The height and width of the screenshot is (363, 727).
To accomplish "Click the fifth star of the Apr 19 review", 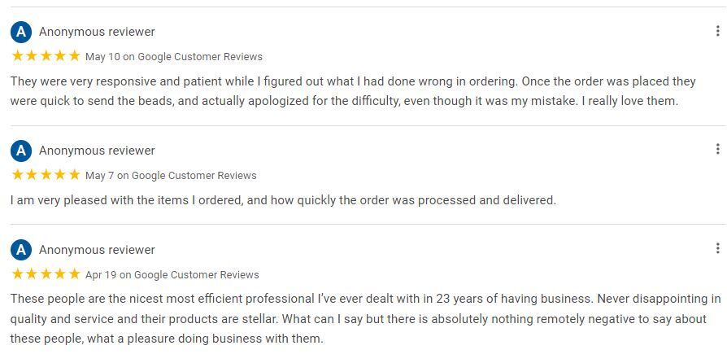I will 75,273.
